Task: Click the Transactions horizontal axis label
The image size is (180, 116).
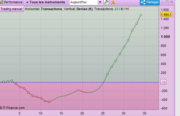Action: pyautogui.click(x=51, y=9)
